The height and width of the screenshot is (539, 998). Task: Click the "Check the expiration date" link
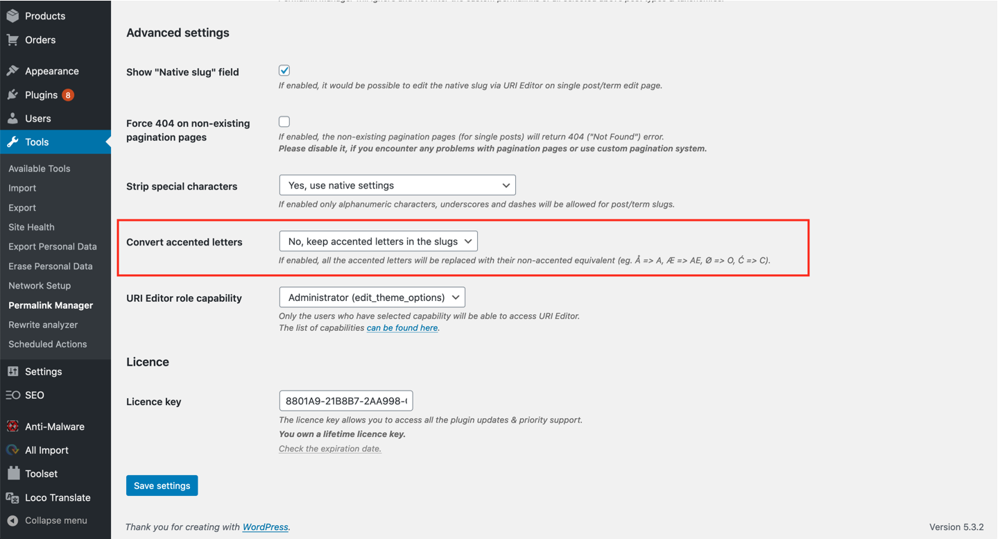pos(330,448)
